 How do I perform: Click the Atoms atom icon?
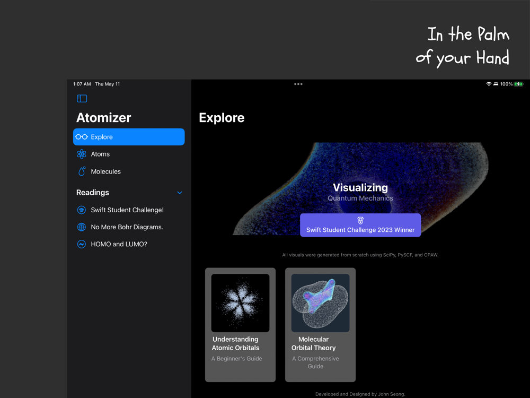tap(82, 154)
